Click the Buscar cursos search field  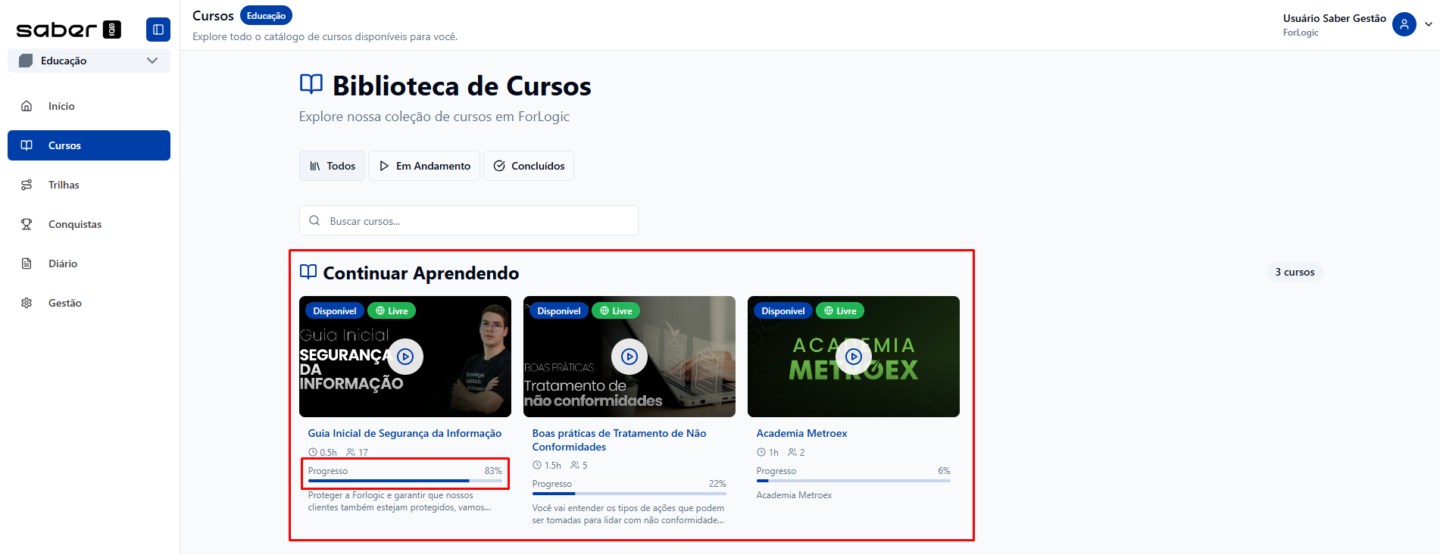click(x=477, y=221)
